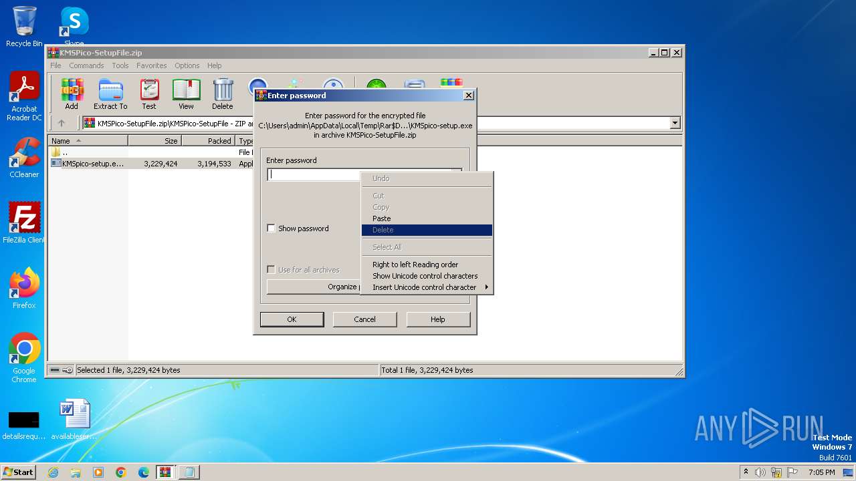Viewport: 856px width, 481px height.
Task: Sort by the Name column header
Action: click(88, 141)
